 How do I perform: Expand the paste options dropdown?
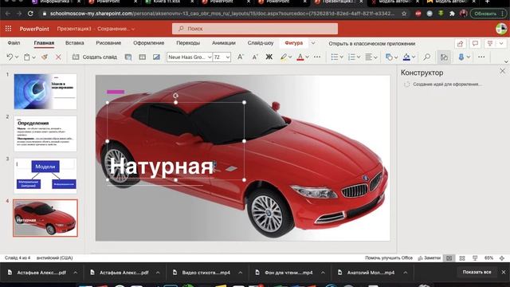(x=33, y=57)
